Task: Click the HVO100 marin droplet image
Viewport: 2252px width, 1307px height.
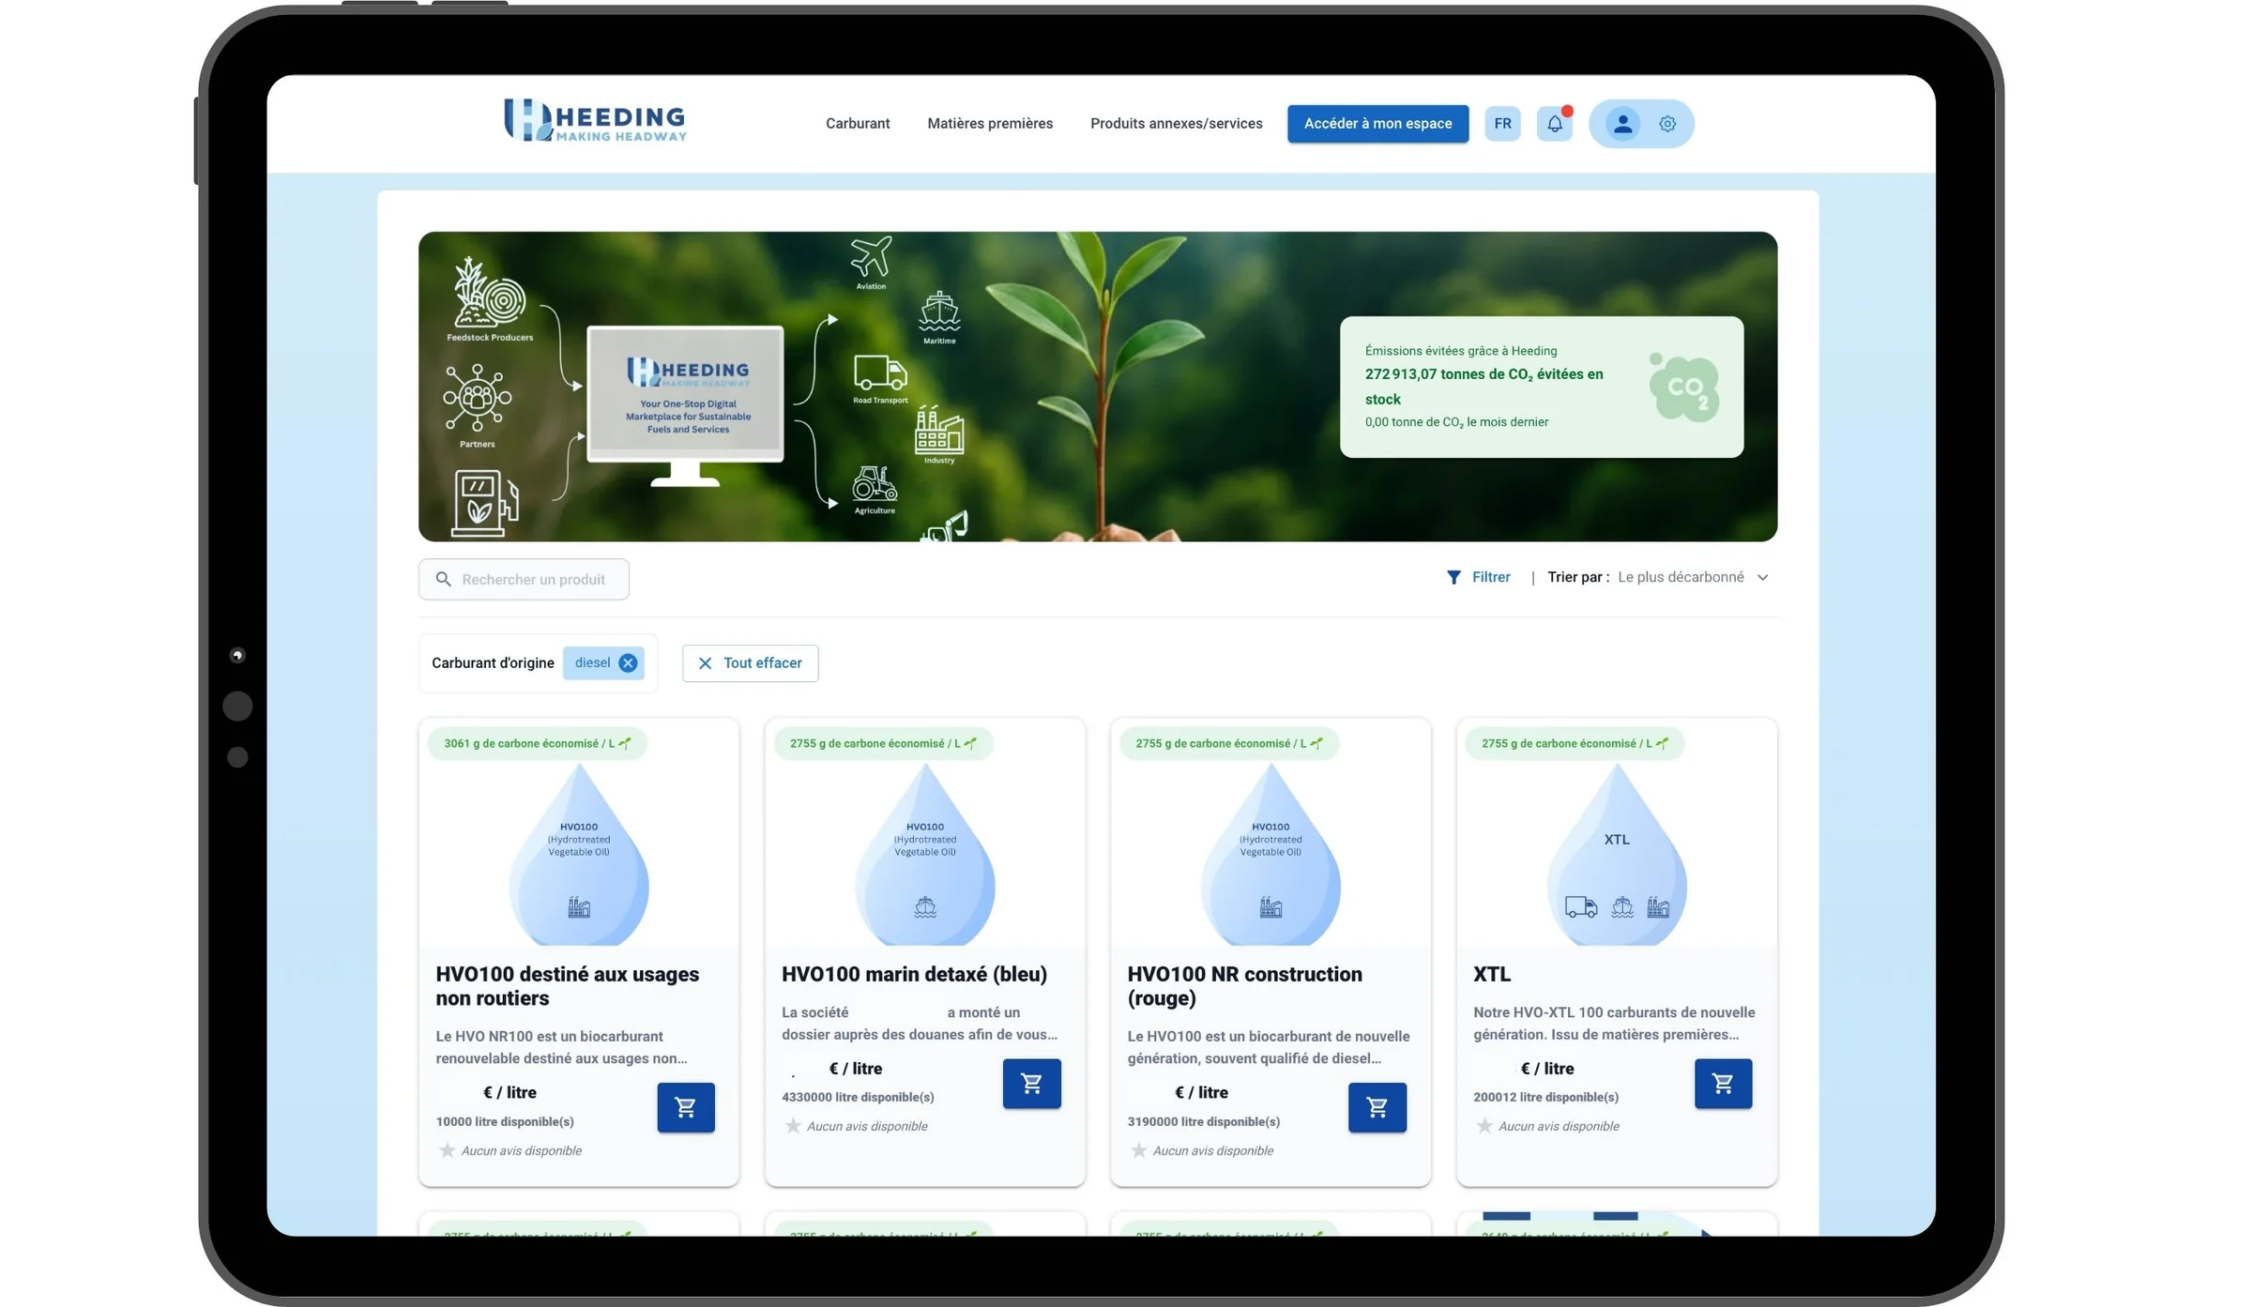Action: pyautogui.click(x=925, y=854)
